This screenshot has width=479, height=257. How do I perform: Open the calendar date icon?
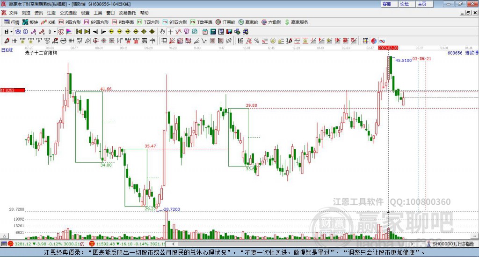click(x=205, y=32)
